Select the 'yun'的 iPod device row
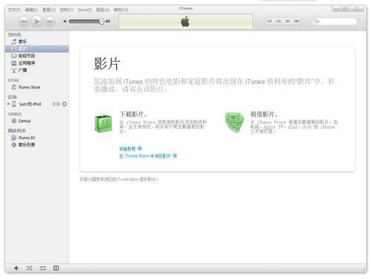The height and width of the screenshot is (279, 372). point(36,104)
